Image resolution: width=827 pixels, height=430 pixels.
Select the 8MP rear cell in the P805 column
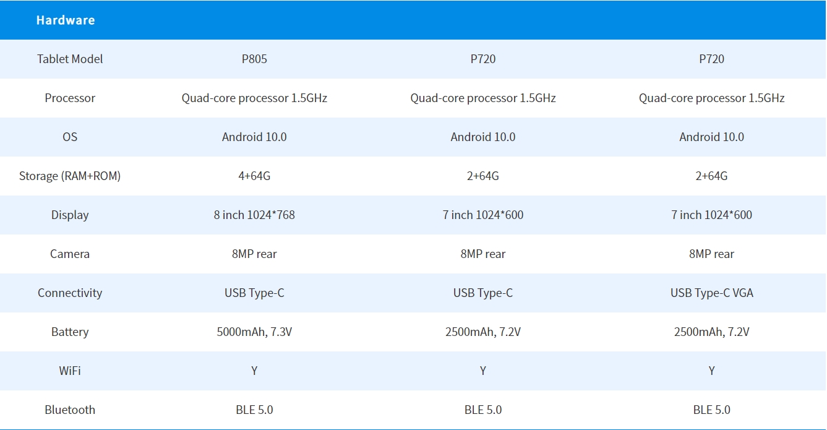[254, 254]
